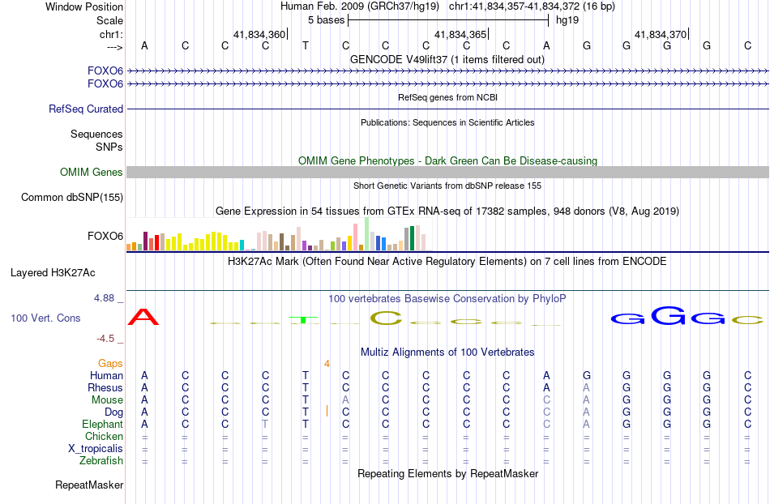Click the orange gap count 4
770x504 pixels.
click(327, 364)
